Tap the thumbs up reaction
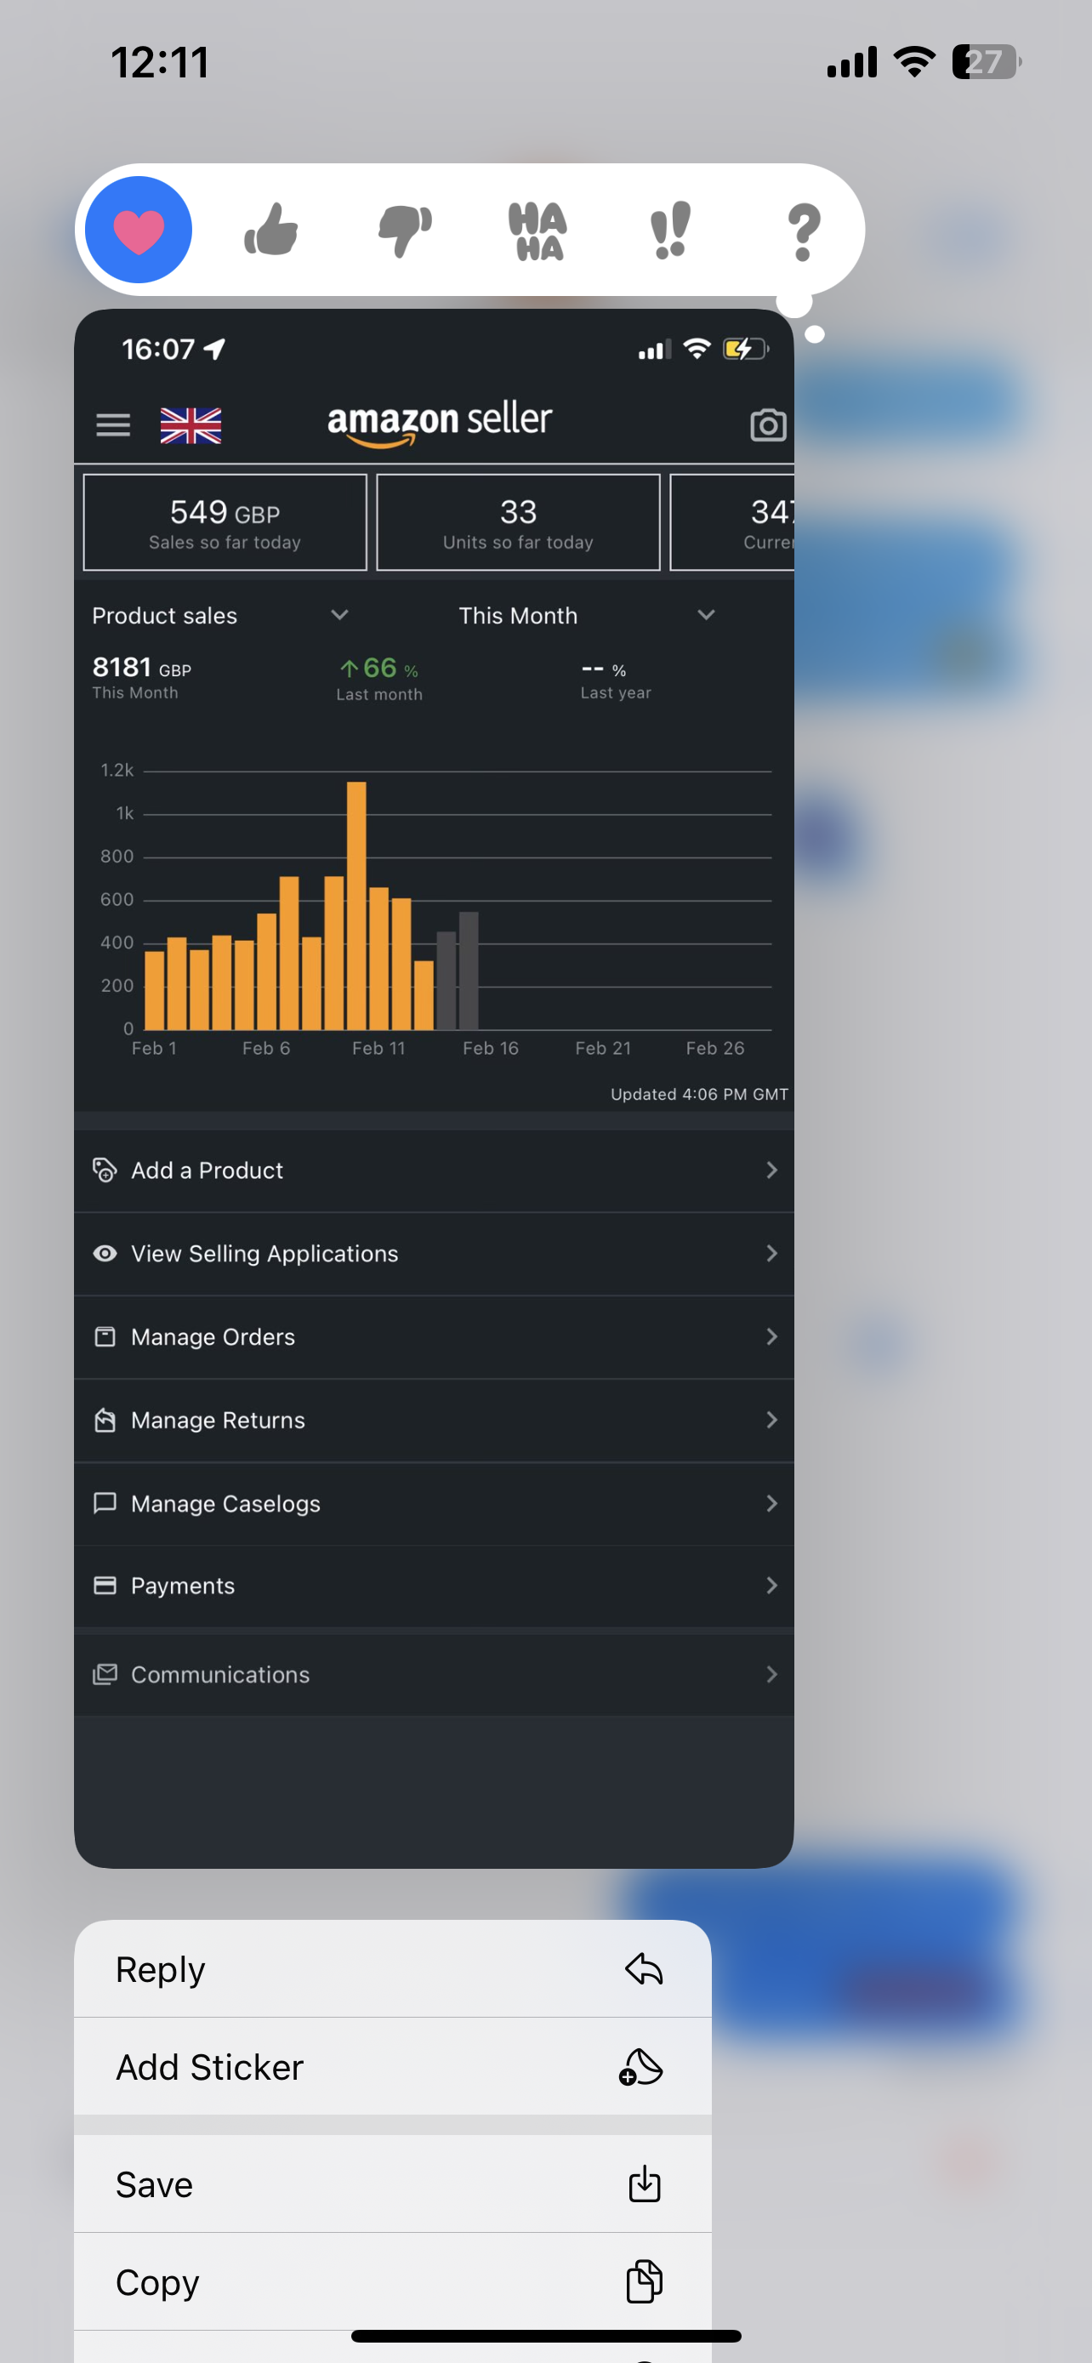Image resolution: width=1092 pixels, height=2363 pixels. [271, 230]
